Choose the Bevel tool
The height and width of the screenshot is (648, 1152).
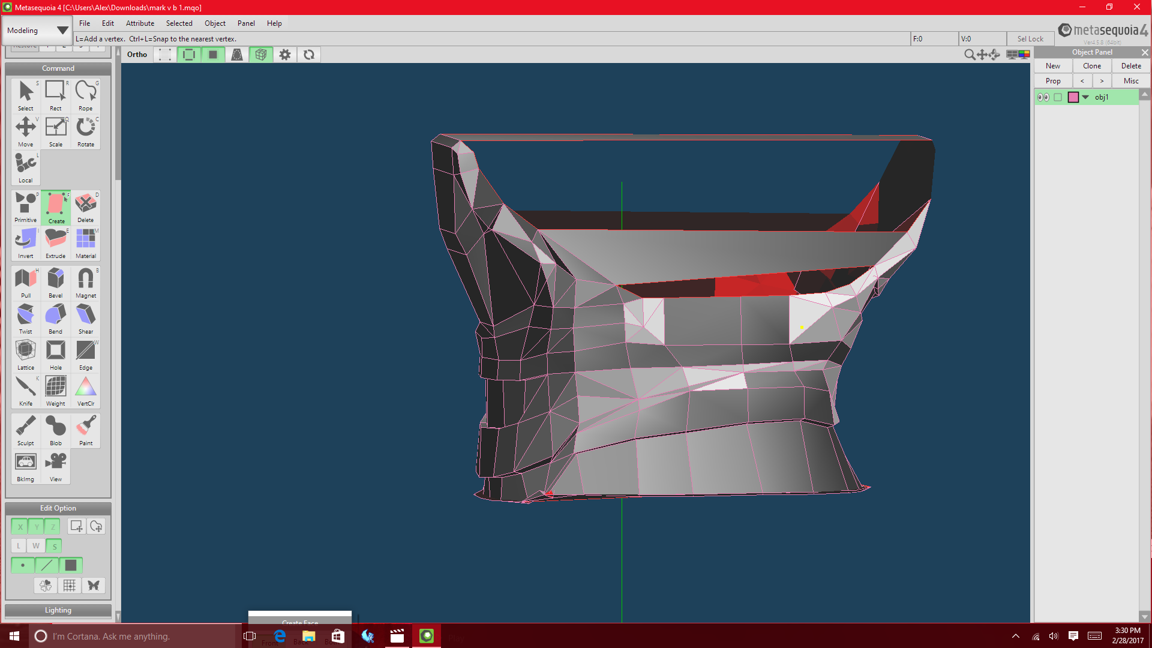click(x=56, y=283)
